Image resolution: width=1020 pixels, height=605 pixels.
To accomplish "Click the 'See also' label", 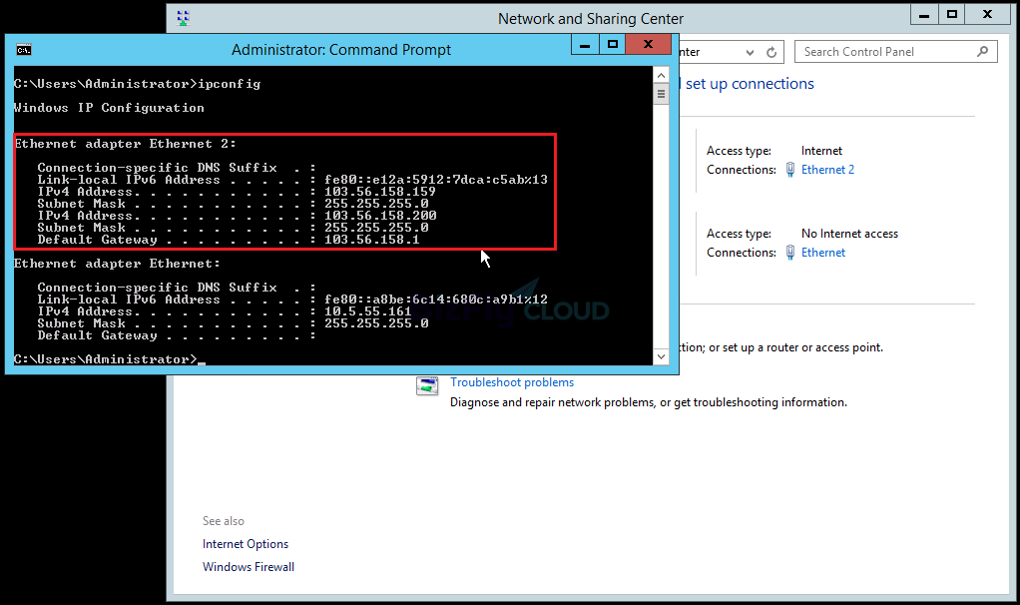I will (224, 521).
